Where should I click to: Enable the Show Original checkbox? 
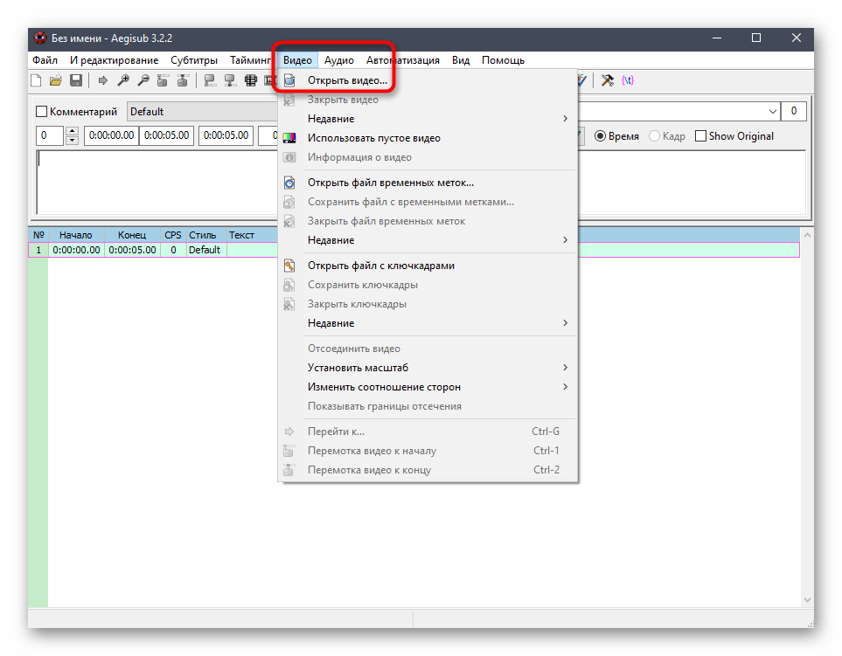coord(734,136)
